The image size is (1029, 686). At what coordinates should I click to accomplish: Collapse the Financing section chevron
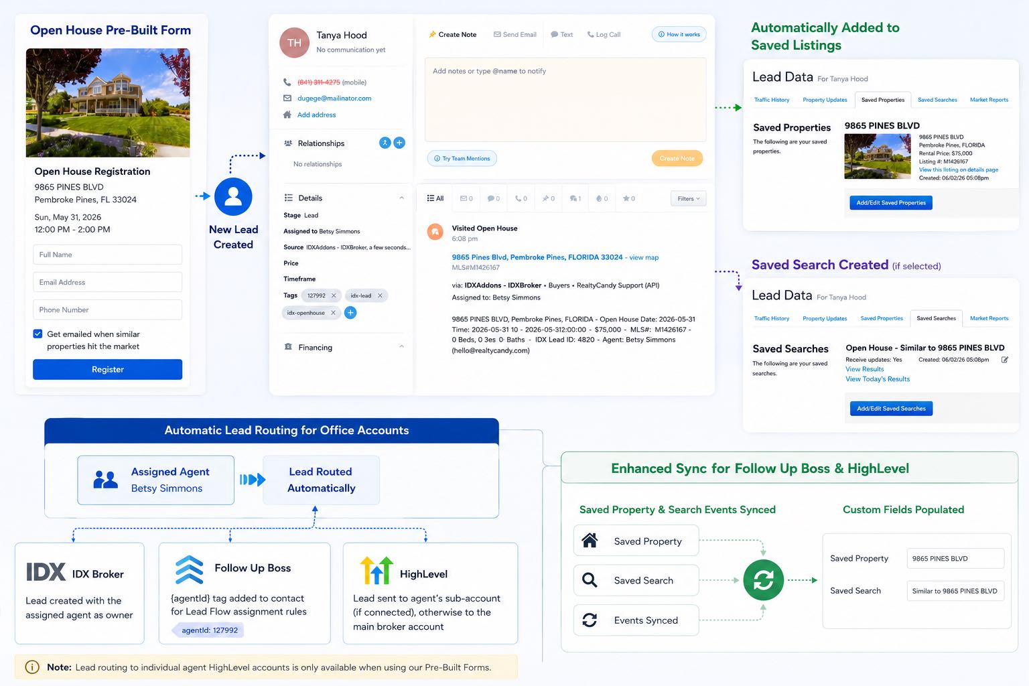coord(401,347)
